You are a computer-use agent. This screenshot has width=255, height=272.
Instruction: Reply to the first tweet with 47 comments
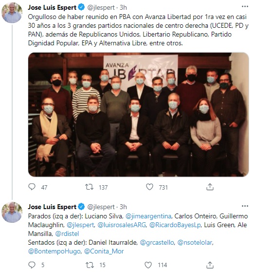[32, 187]
